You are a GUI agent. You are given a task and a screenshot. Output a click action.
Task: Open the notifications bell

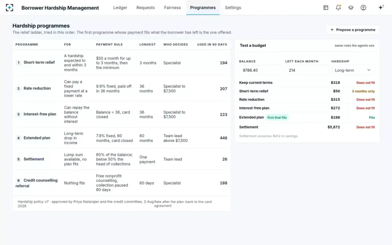click(x=338, y=8)
